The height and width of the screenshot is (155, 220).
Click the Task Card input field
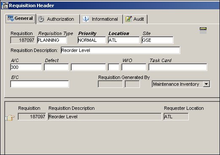click(178, 67)
